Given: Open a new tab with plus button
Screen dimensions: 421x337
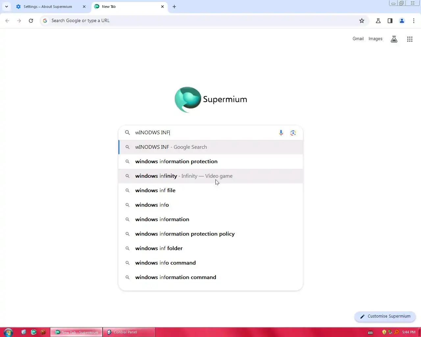Looking at the screenshot, I should pyautogui.click(x=174, y=7).
